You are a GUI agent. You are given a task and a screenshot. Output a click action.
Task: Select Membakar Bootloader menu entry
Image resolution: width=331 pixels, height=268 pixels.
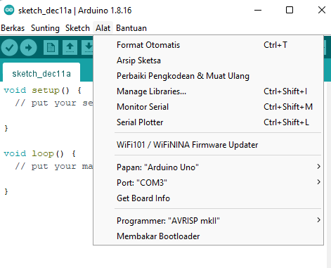point(208,236)
